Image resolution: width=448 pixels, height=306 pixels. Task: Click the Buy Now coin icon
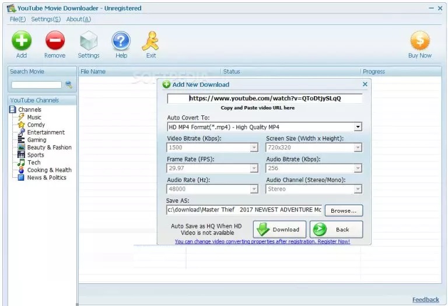[420, 41]
